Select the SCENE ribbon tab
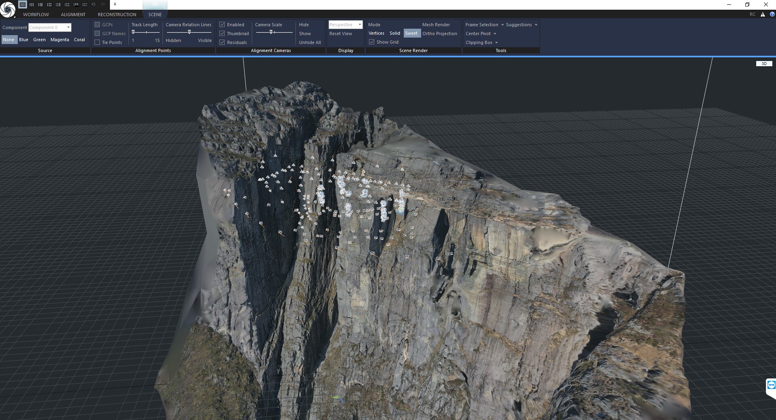The width and height of the screenshot is (776, 420). coord(155,15)
